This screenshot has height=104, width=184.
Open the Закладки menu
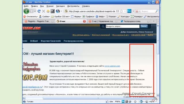click(x=60, y=6)
